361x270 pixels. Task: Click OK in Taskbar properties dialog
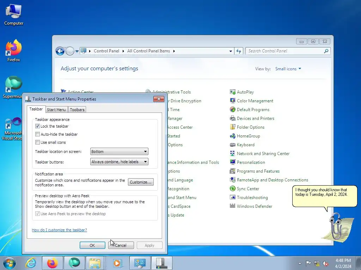[x=92, y=245]
